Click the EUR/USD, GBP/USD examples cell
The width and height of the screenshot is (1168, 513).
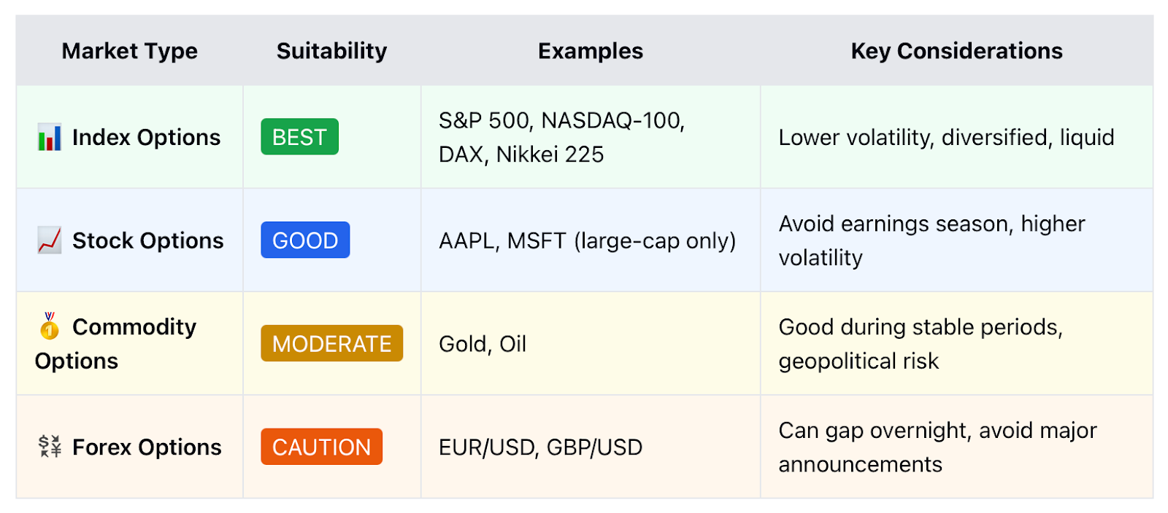click(x=591, y=447)
